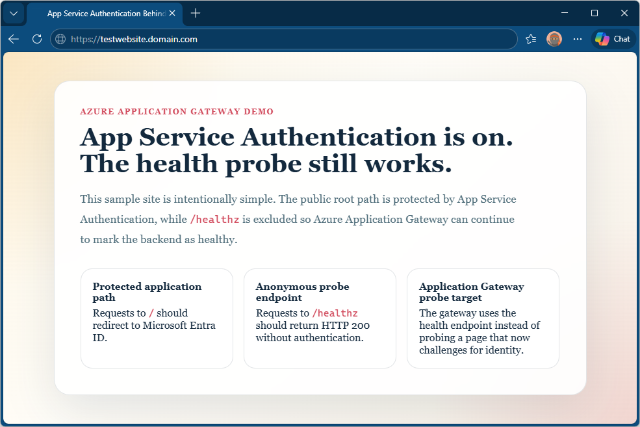This screenshot has height=427, width=640.
Task: Close the App Service Authentication tab
Action: (172, 14)
